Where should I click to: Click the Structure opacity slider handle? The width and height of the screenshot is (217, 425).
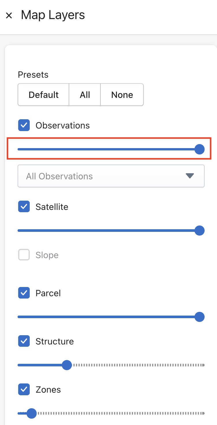point(67,365)
